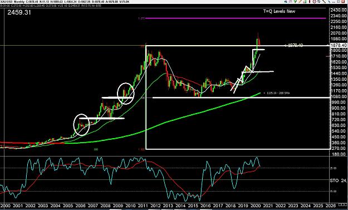Select the white ellipse drawn around 2006 candles
Viewport: 348px width, 210px height.
81,125
